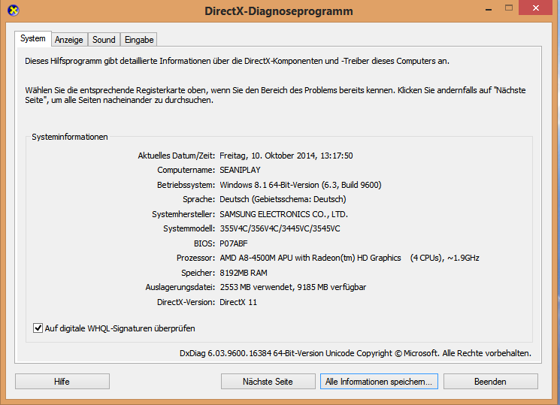Maximize the DirectX-Diagnoseprogramm window
Image resolution: width=560 pixels, height=405 pixels.
(509, 8)
